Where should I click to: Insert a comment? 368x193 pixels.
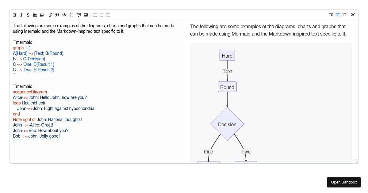pos(79,15)
